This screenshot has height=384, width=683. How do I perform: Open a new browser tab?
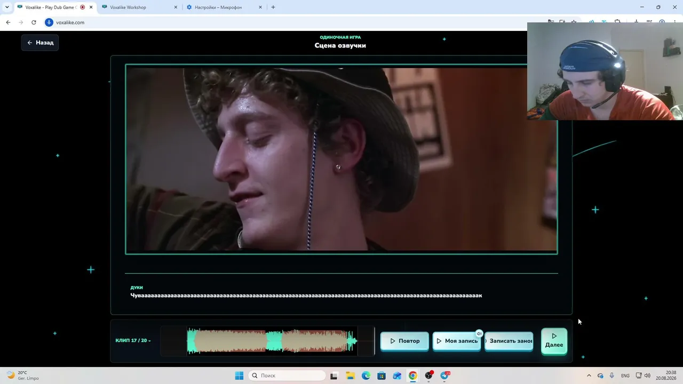(x=273, y=7)
